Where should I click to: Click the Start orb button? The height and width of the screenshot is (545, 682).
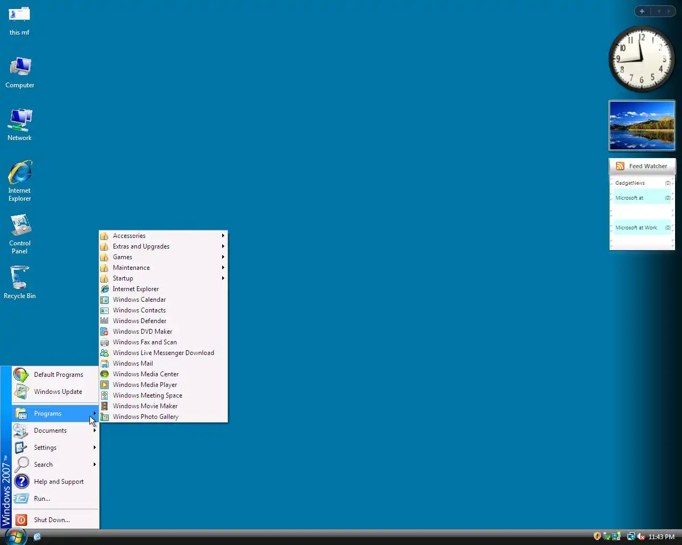coord(15,536)
